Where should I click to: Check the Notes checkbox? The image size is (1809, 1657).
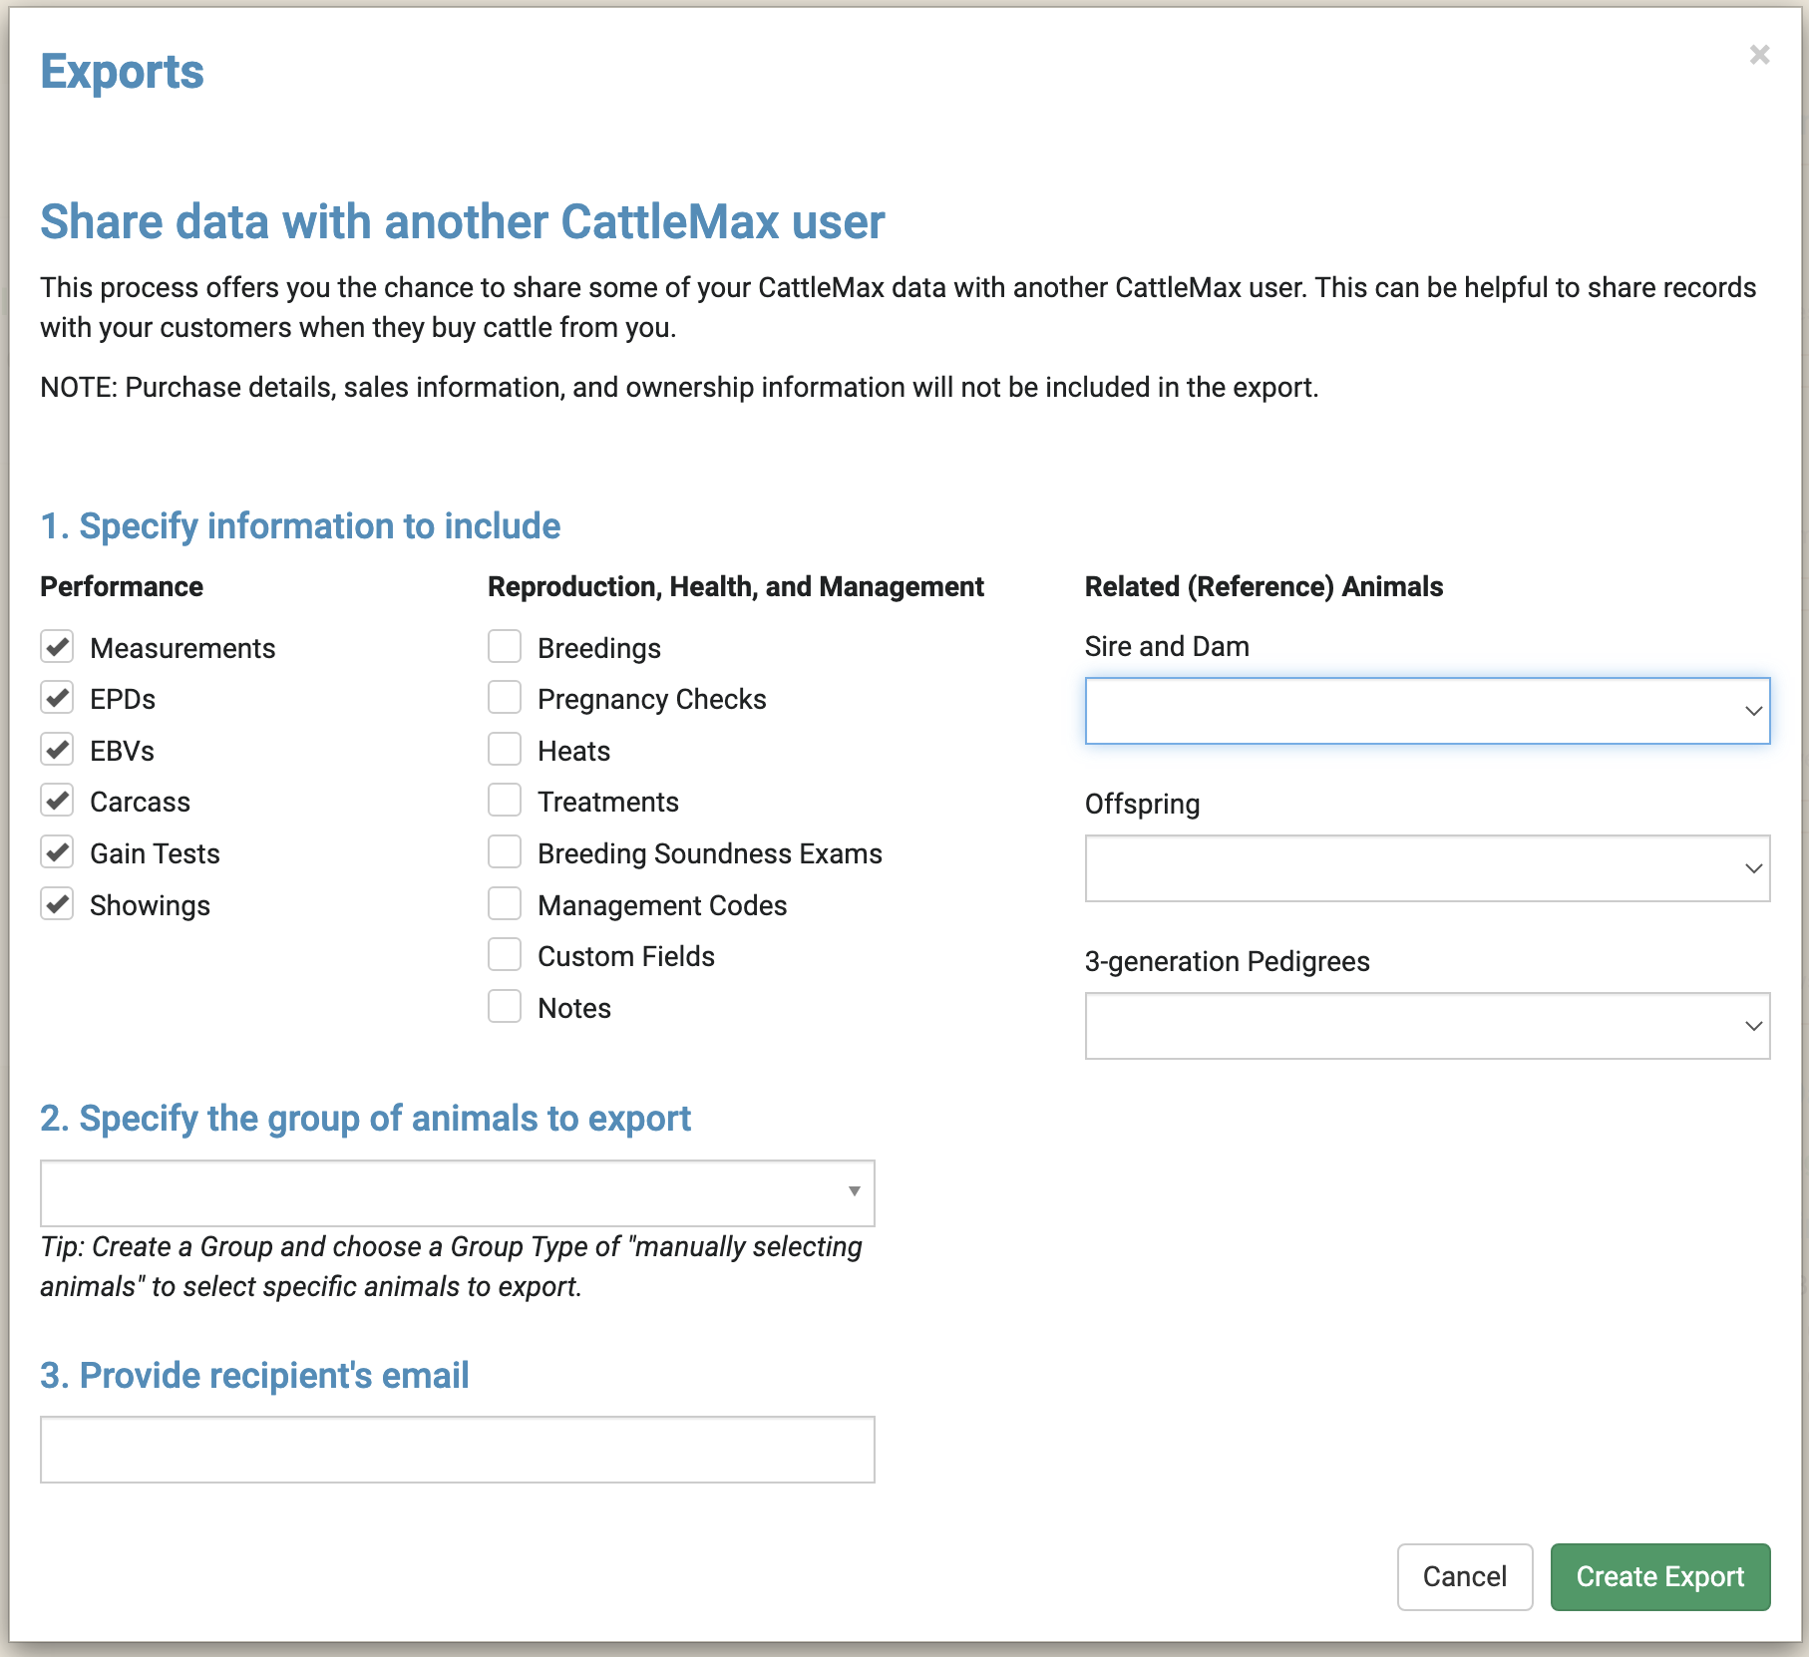505,1007
